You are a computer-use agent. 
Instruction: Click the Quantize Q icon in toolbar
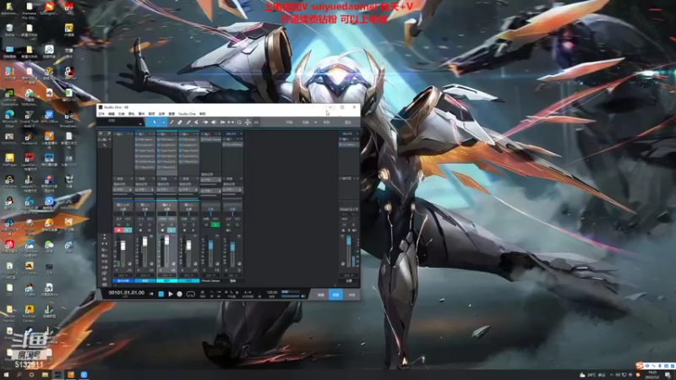click(239, 122)
